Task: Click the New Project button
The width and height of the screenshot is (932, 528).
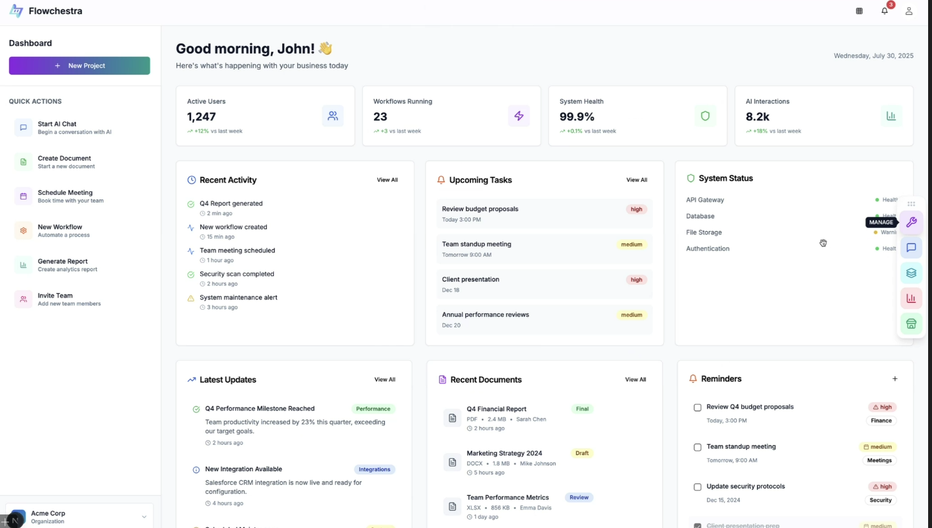Action: tap(79, 66)
